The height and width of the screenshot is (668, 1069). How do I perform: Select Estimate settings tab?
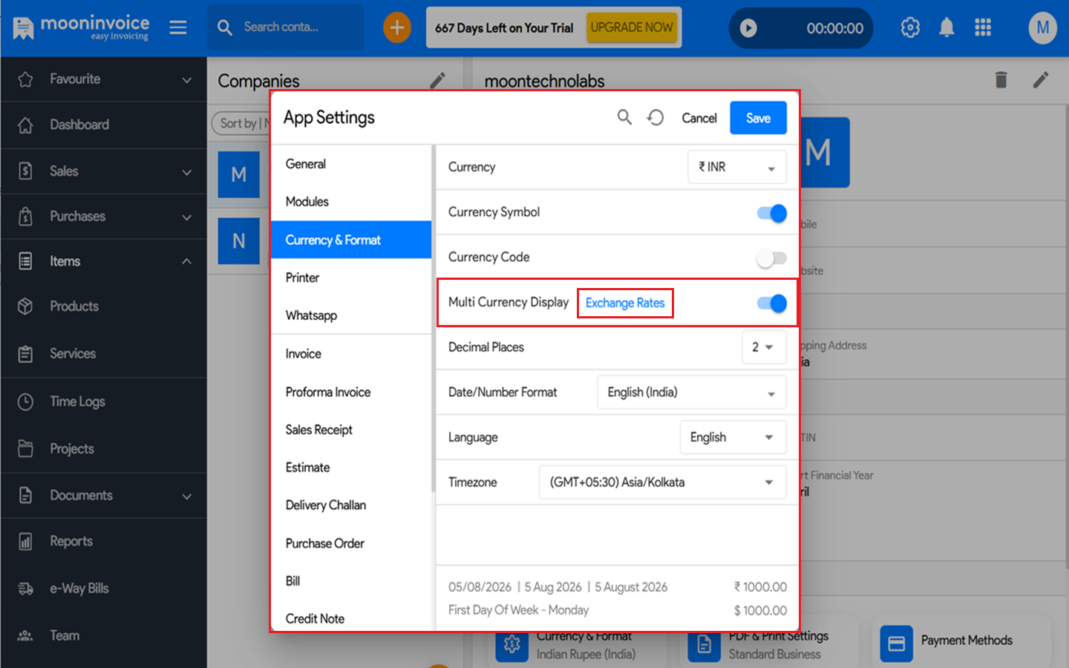coord(351,468)
